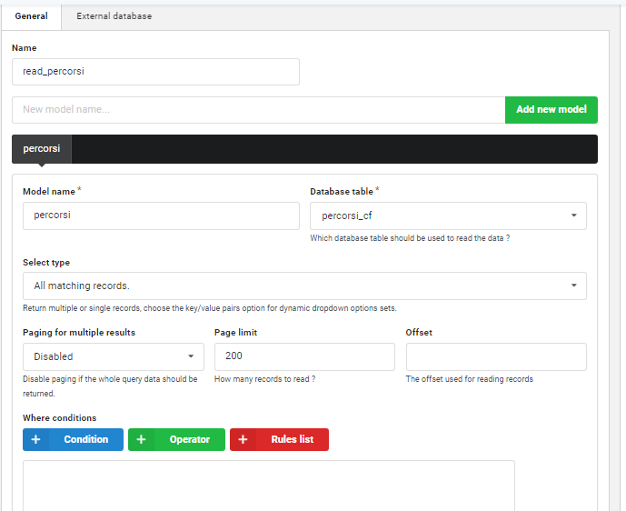Viewport: 626px width, 511px height.
Task: Add an Operator to where conditions
Action: tap(176, 439)
